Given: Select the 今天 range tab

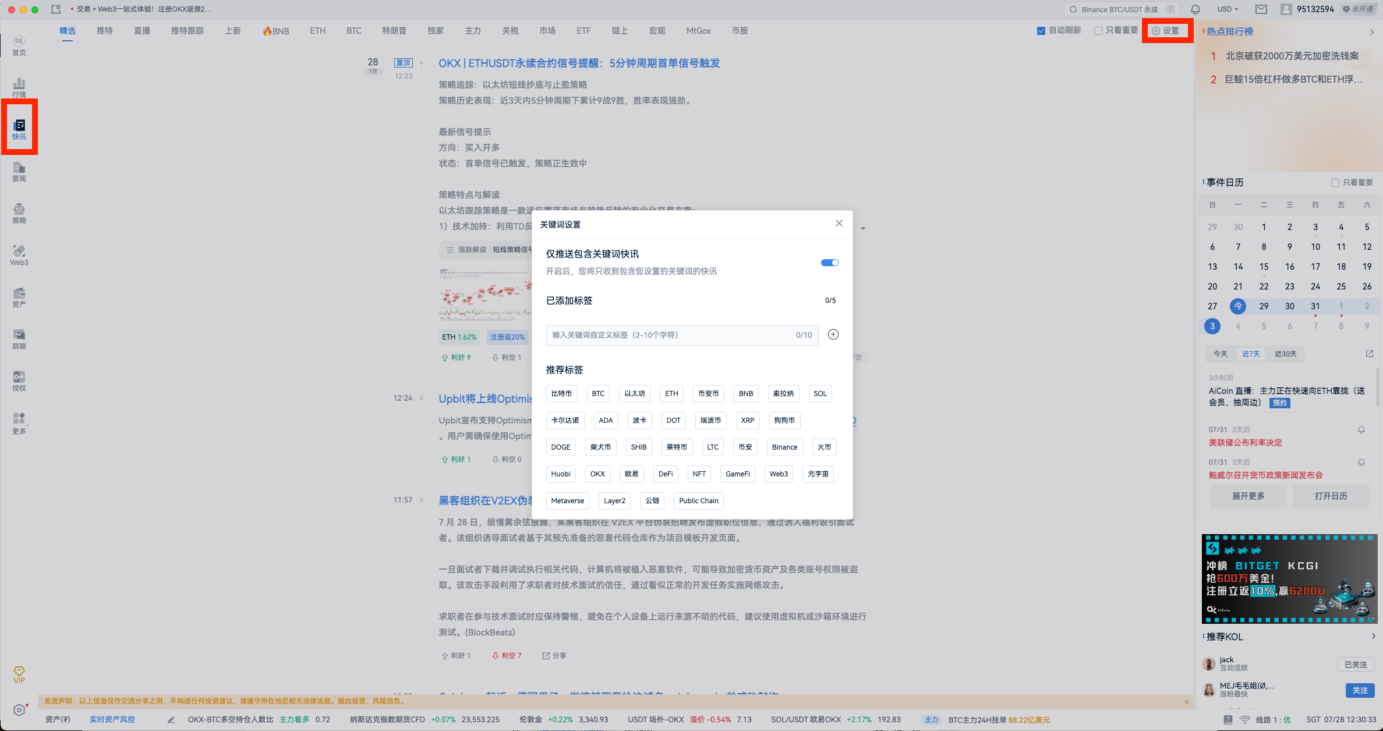Looking at the screenshot, I should tap(1220, 354).
